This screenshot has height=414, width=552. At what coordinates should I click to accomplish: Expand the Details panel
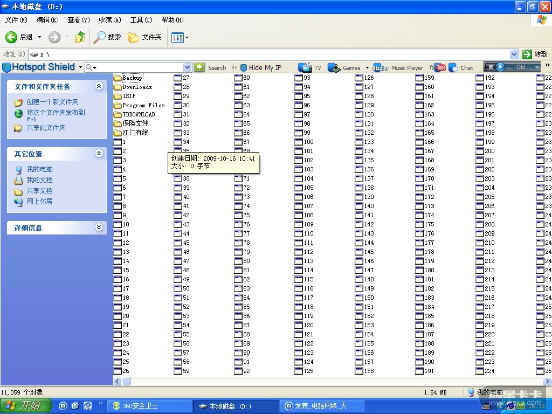click(99, 227)
